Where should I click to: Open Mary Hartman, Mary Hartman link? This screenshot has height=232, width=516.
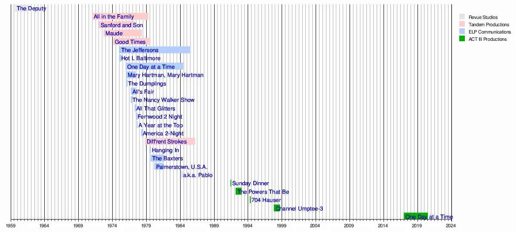pos(165,75)
